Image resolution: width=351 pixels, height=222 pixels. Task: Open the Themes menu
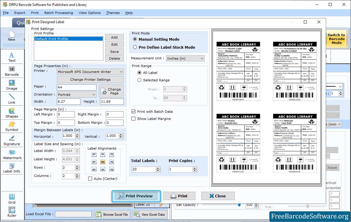(113, 13)
